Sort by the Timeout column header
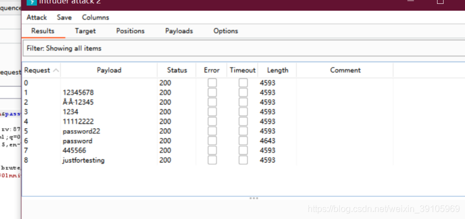This screenshot has height=219, width=465. coord(242,70)
